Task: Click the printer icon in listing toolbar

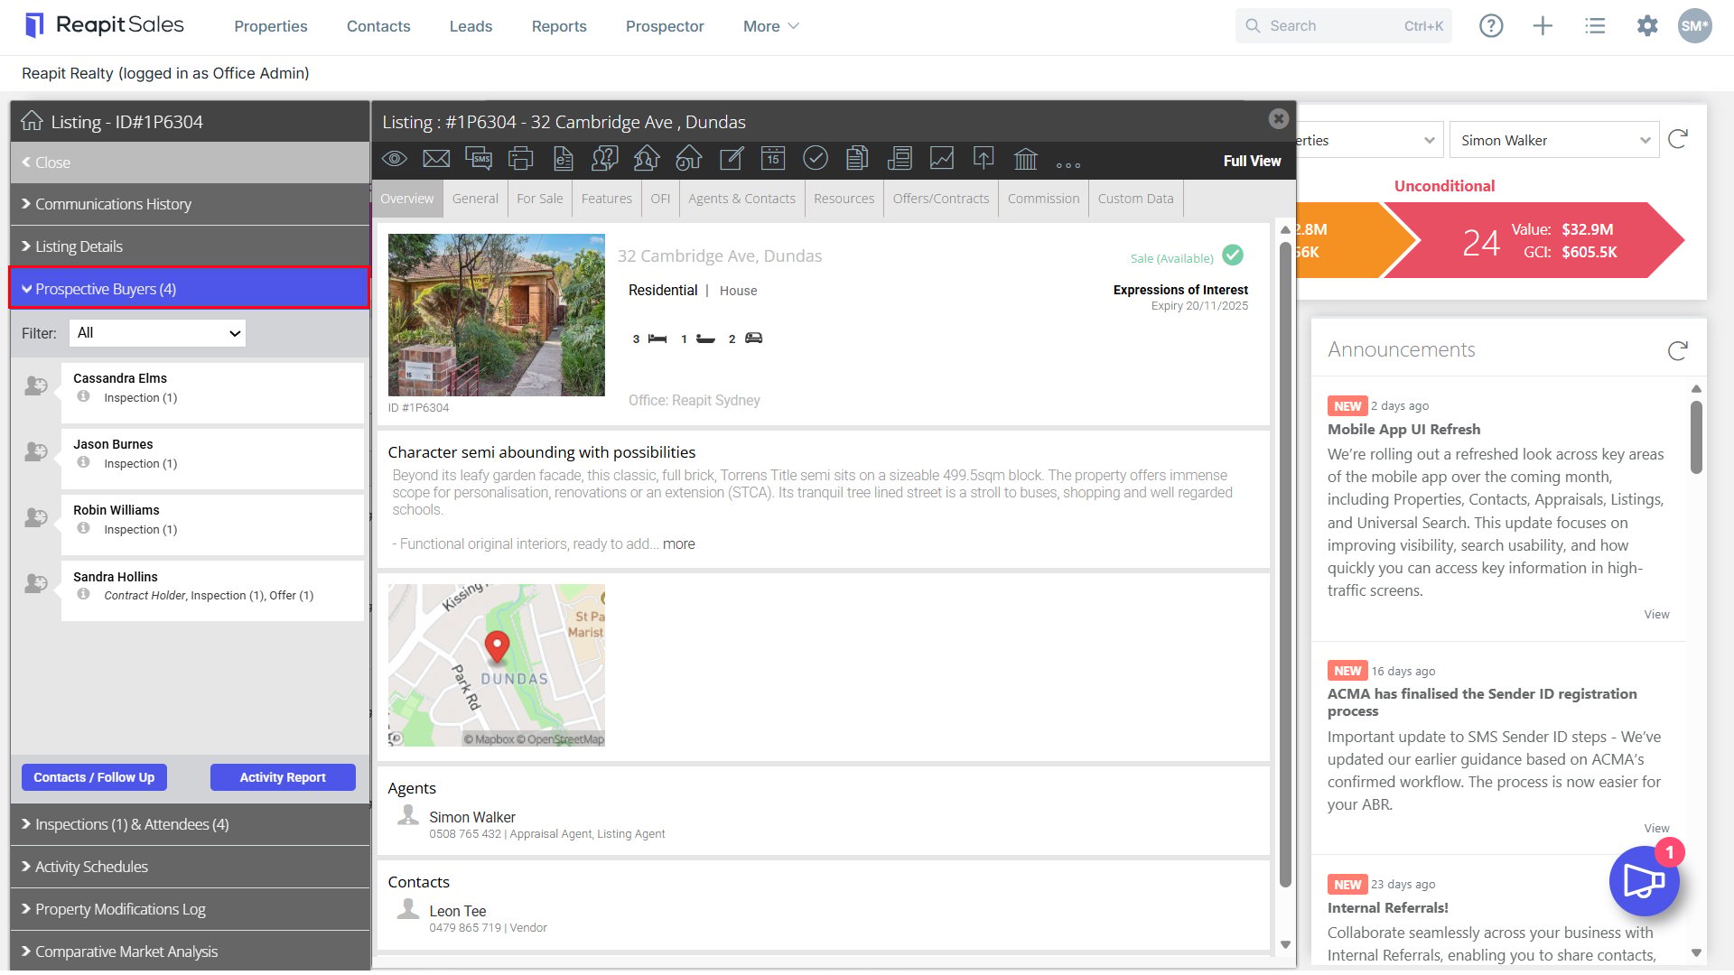Action: tap(520, 159)
